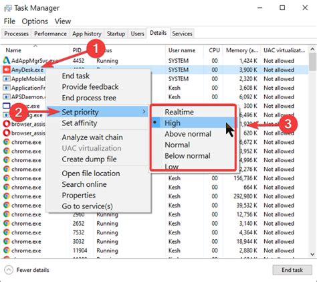Click the Fewer details arrow icon
Viewport: 317px width, 282px height.
[x=9, y=270]
